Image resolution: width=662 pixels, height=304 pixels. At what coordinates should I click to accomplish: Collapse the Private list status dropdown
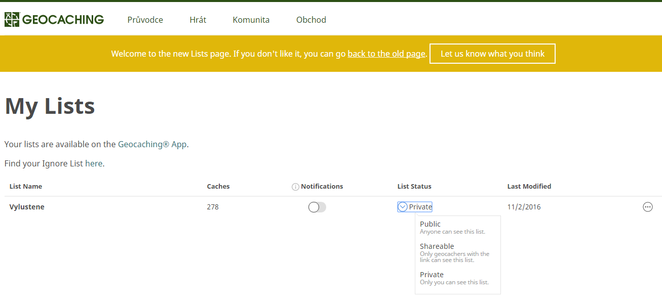[x=415, y=207]
